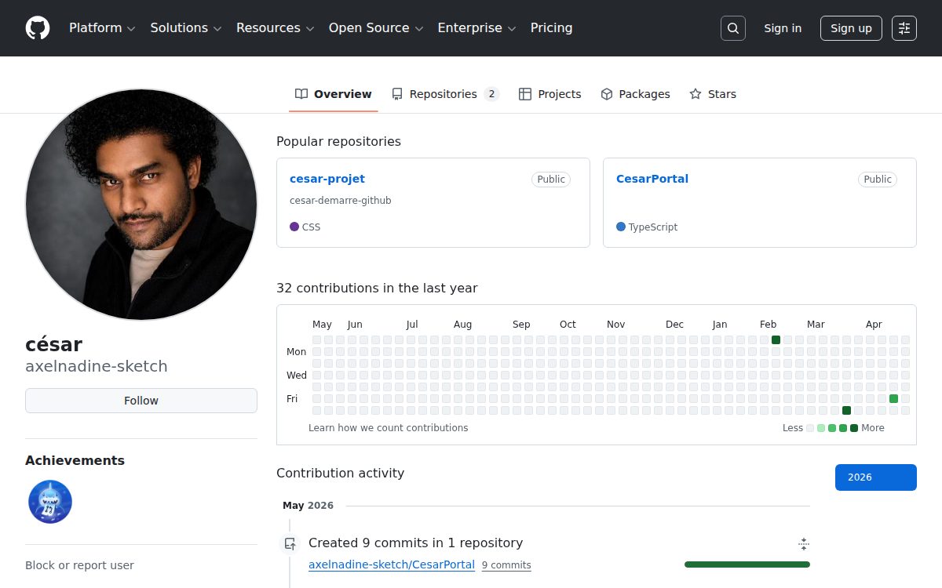Click the Created 9 commits text
Screen dimensions: 942x588
415,543
